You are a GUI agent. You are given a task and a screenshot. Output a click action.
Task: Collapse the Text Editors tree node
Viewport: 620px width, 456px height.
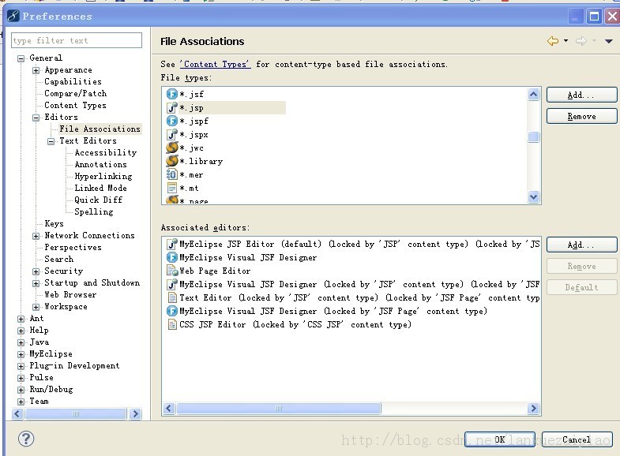coord(51,141)
